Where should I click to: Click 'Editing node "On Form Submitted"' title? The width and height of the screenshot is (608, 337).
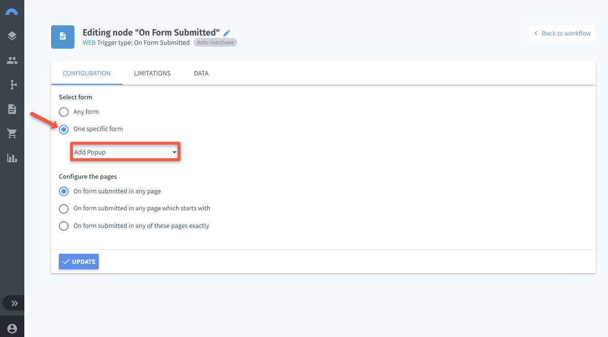coord(151,33)
